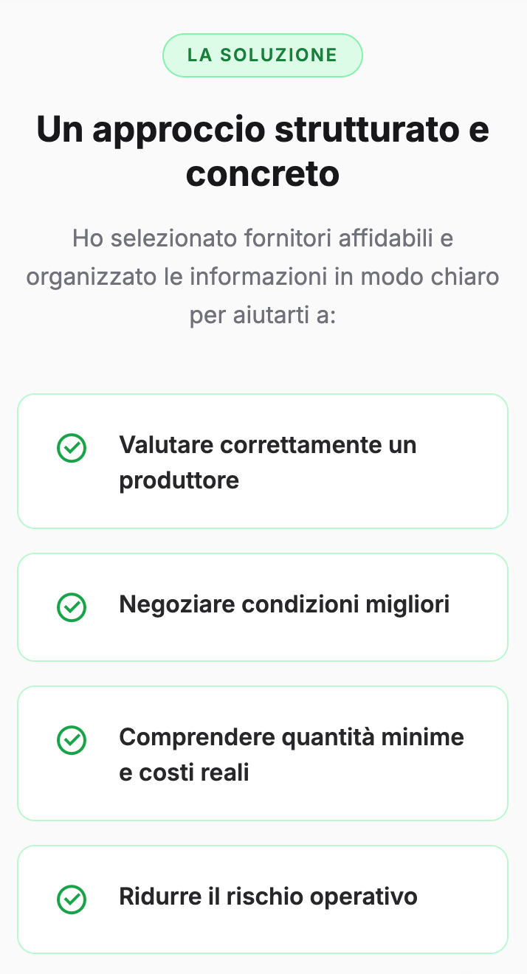This screenshot has width=527, height=974.
Task: Select the check icon for Comprendere quantità minime
Action: [x=72, y=740]
